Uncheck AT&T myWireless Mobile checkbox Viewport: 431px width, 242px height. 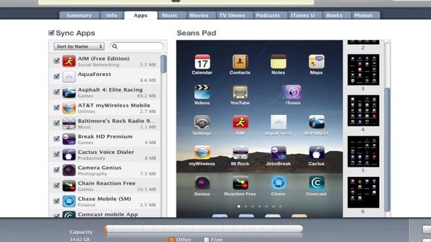57,108
